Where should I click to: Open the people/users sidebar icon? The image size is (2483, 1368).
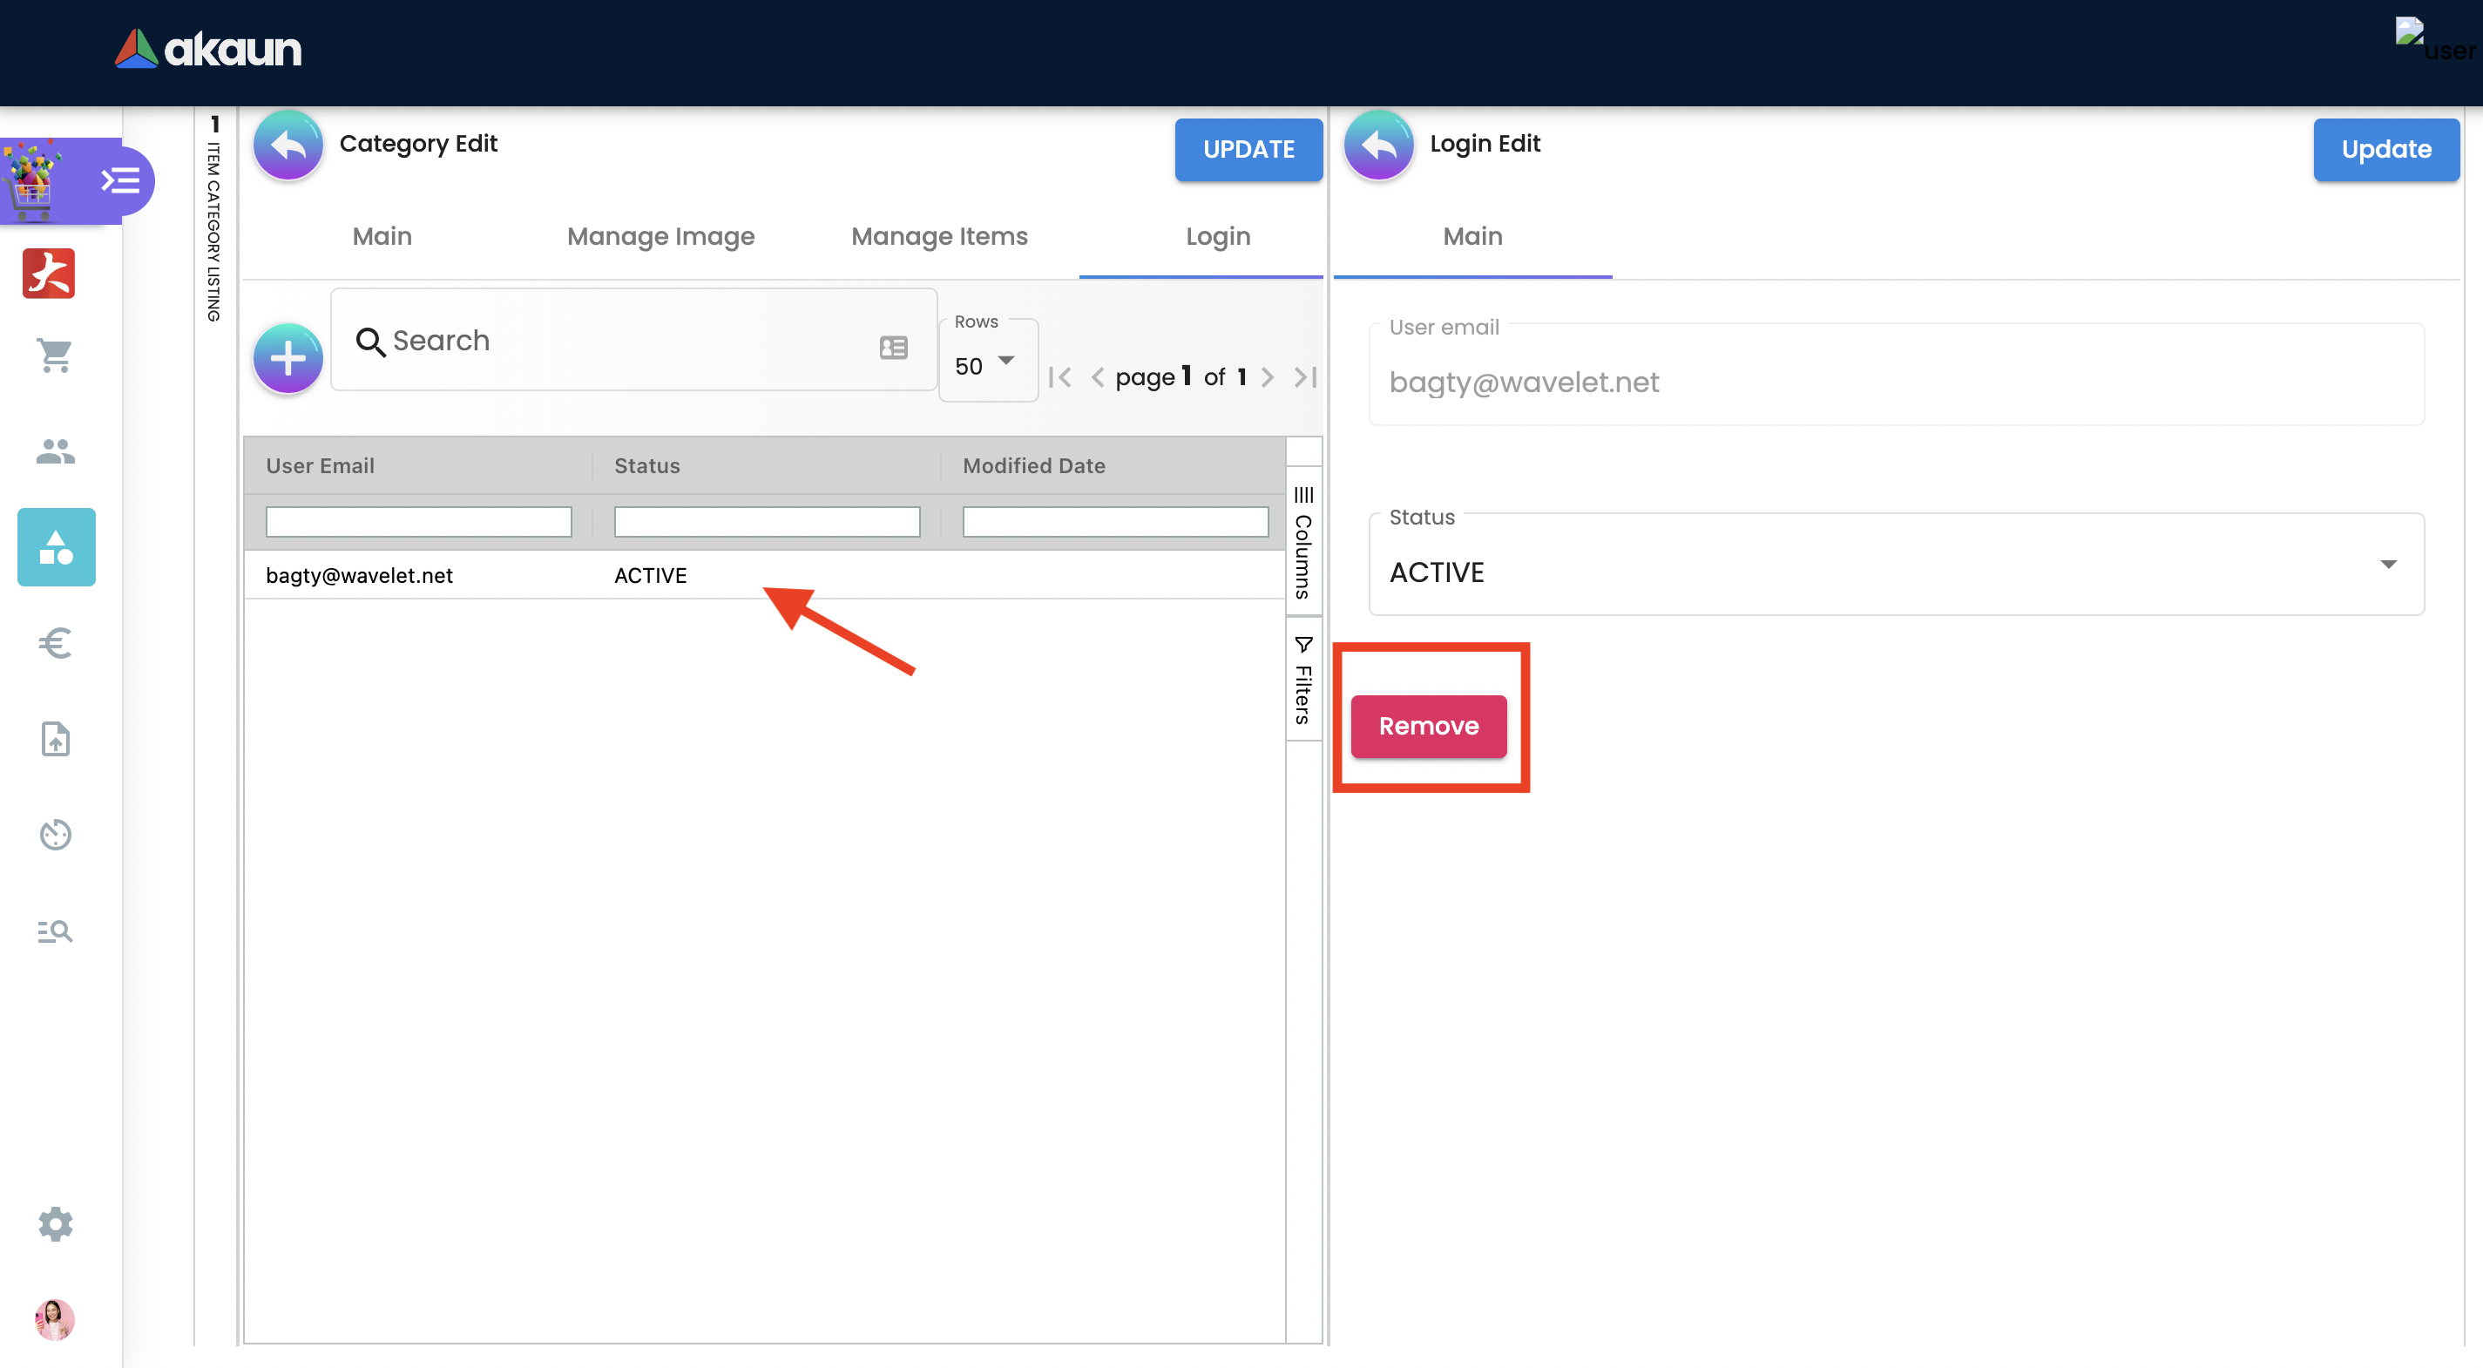55,451
